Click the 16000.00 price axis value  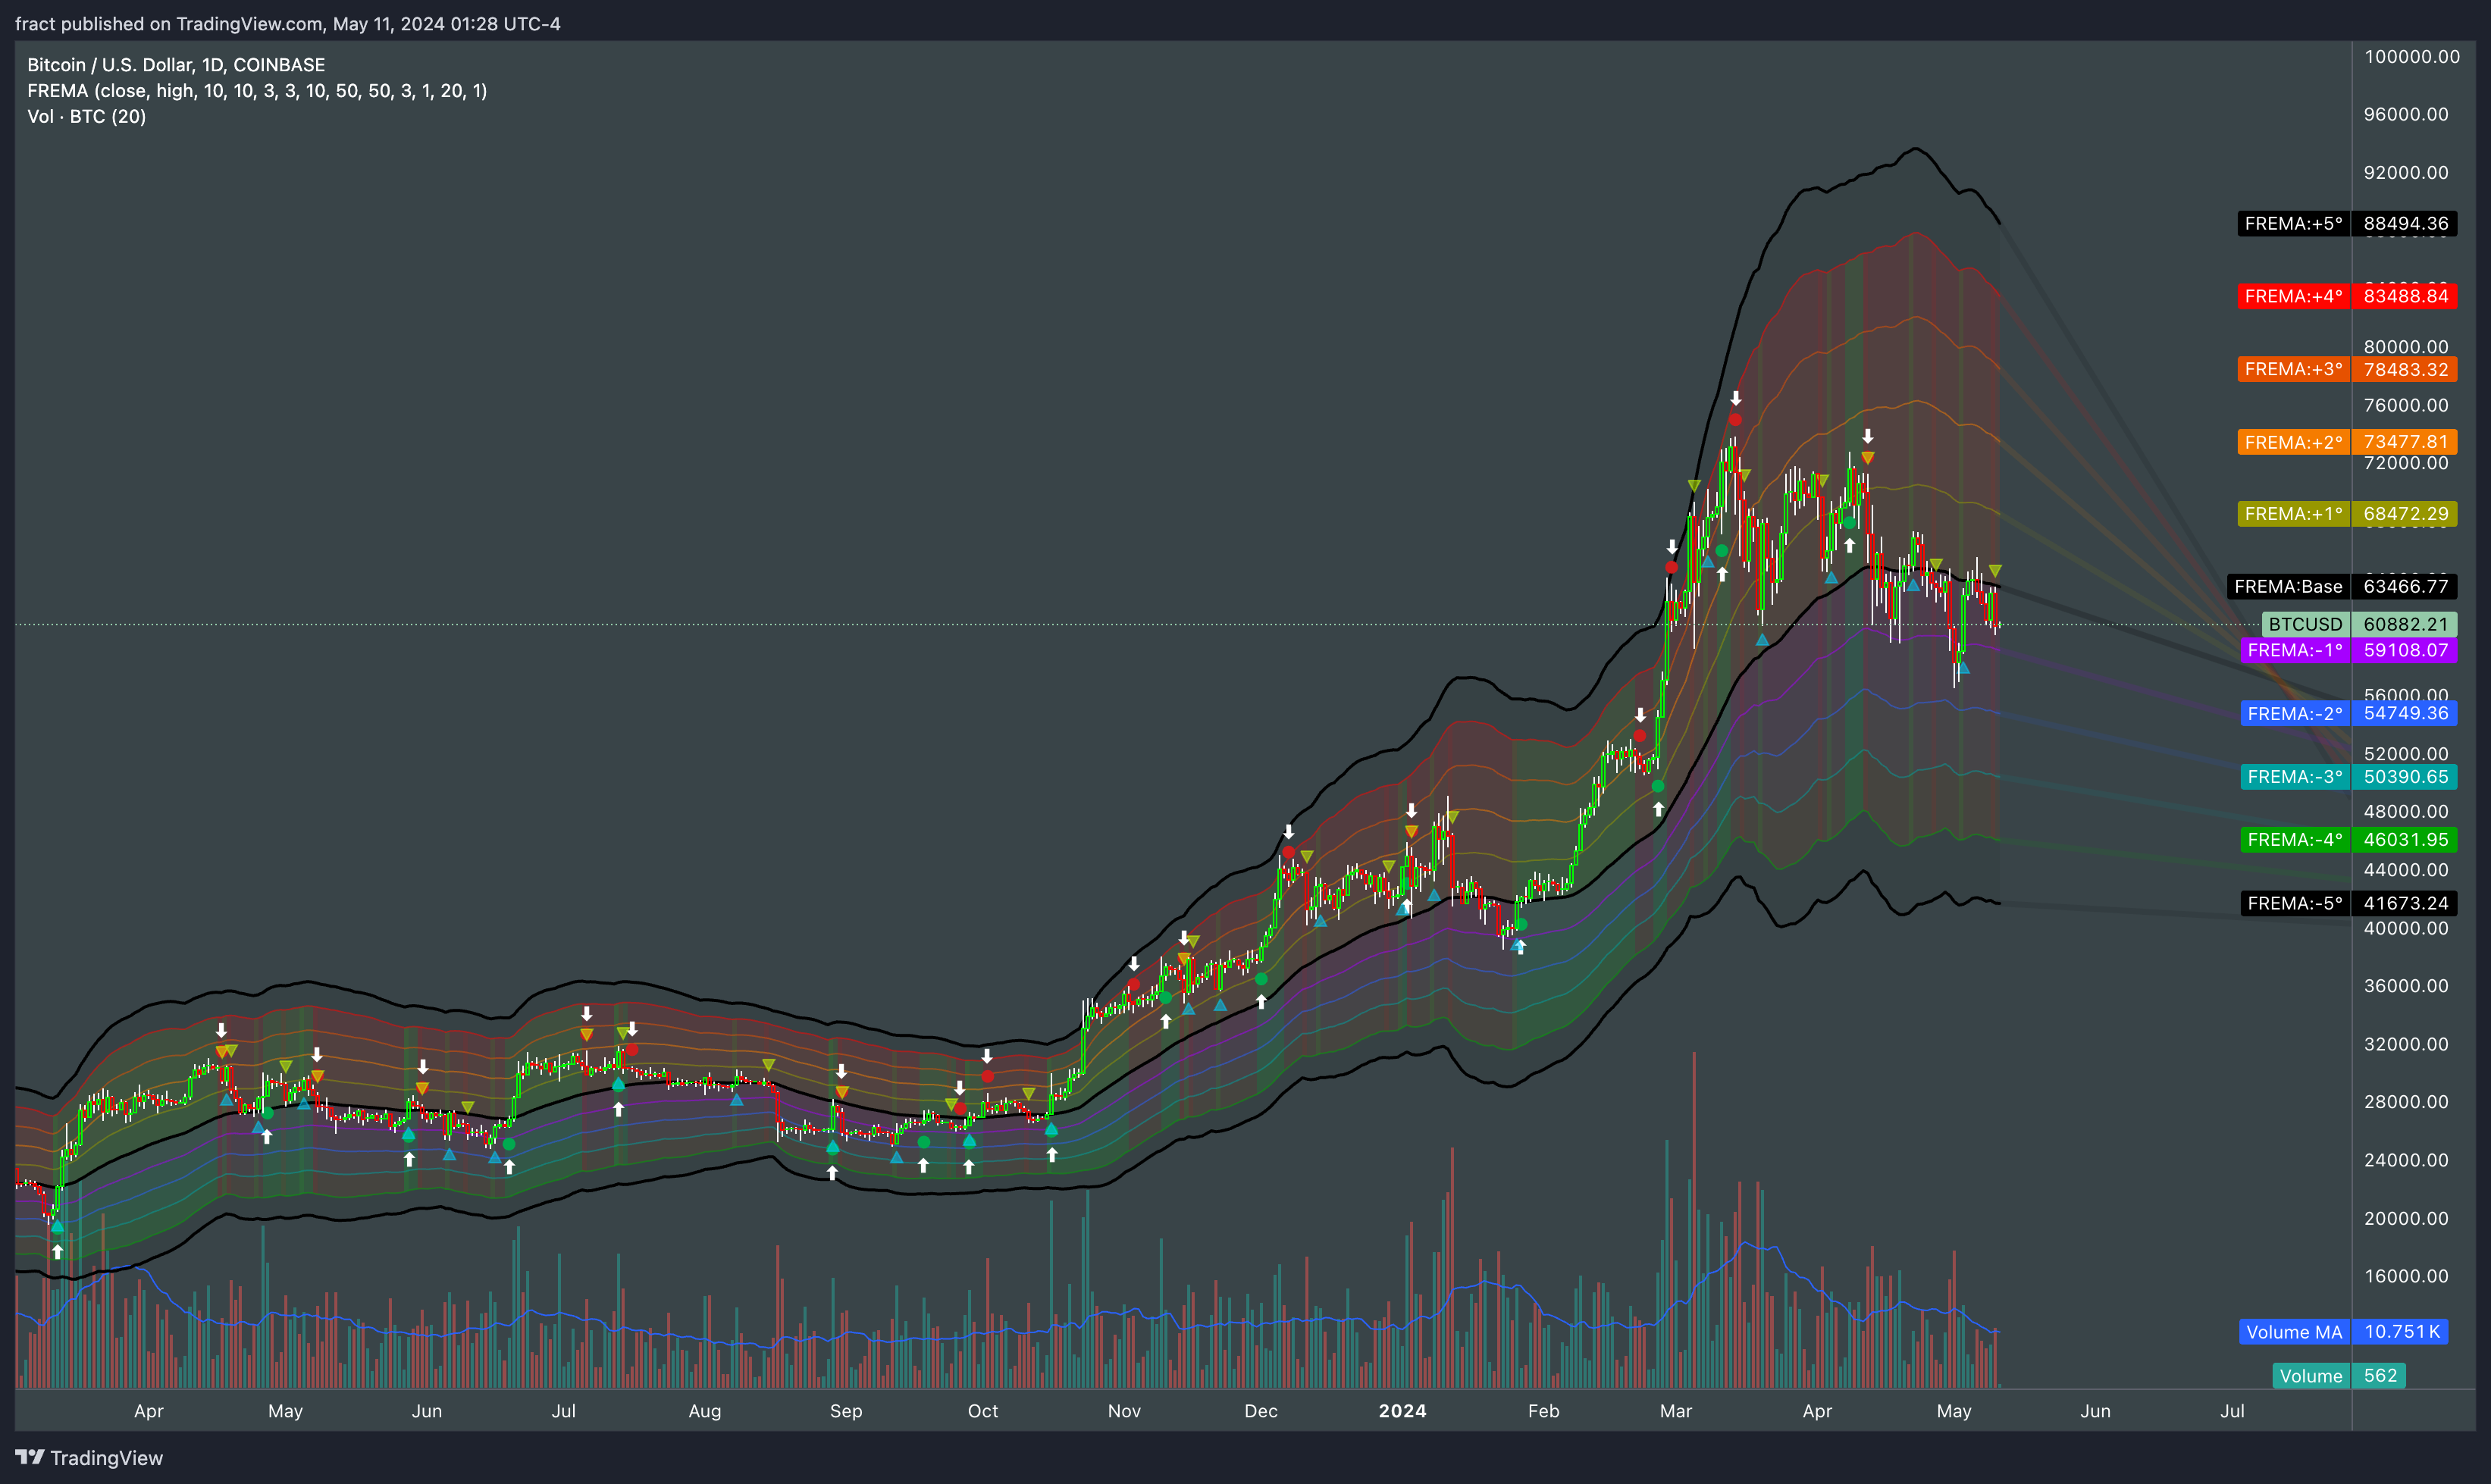click(x=2406, y=1276)
